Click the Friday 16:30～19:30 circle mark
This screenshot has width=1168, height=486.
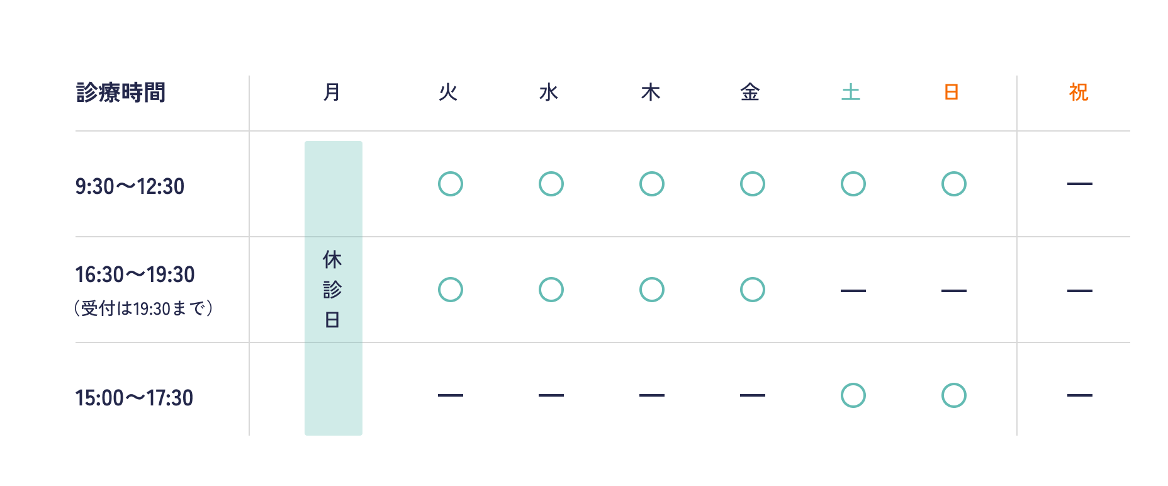pos(753,290)
